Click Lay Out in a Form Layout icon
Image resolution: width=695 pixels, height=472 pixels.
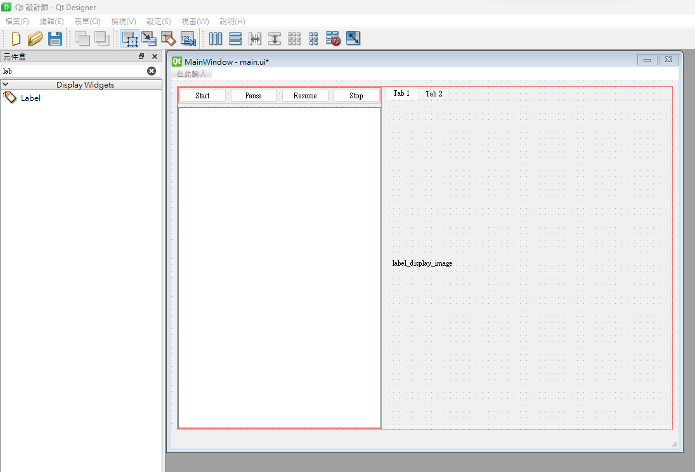tap(313, 39)
